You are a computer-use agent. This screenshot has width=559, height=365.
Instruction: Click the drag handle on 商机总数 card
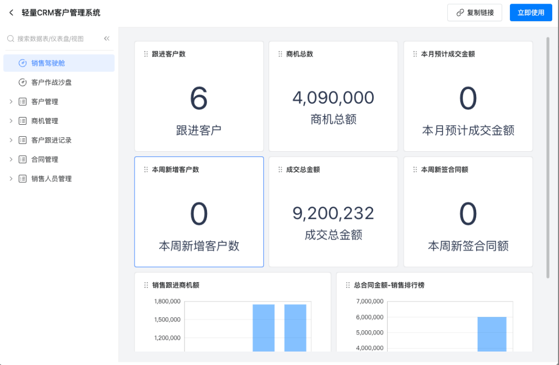pos(280,54)
